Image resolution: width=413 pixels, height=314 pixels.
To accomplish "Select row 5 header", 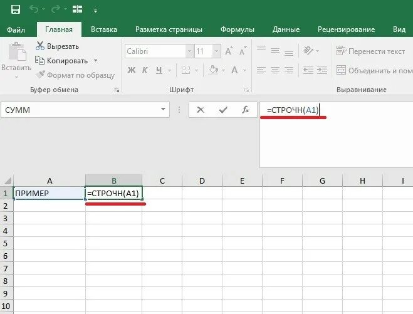I will tap(6, 243).
